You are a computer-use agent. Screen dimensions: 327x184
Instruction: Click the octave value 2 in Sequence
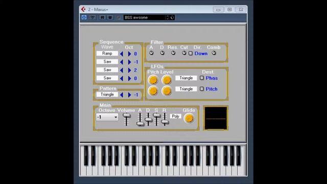135,70
